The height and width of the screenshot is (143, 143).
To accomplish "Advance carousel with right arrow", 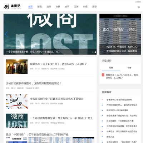I will (94, 34).
